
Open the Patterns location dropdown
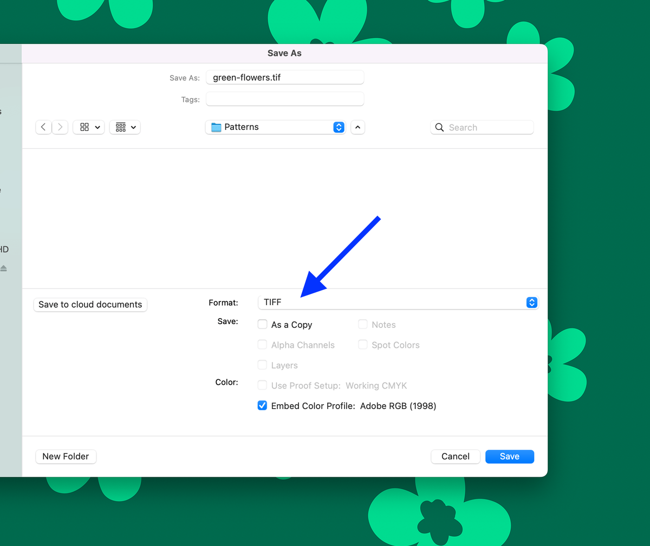276,127
